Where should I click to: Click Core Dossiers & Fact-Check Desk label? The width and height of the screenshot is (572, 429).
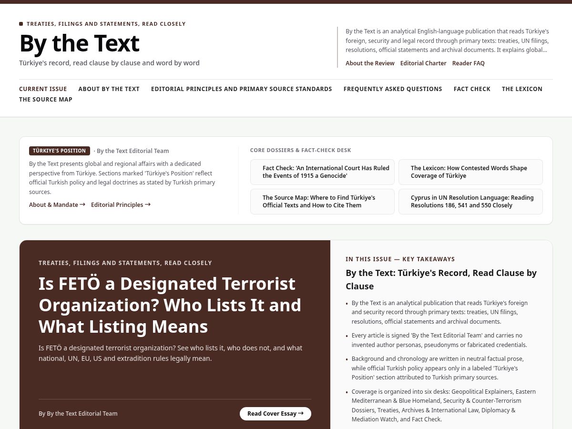click(x=300, y=150)
